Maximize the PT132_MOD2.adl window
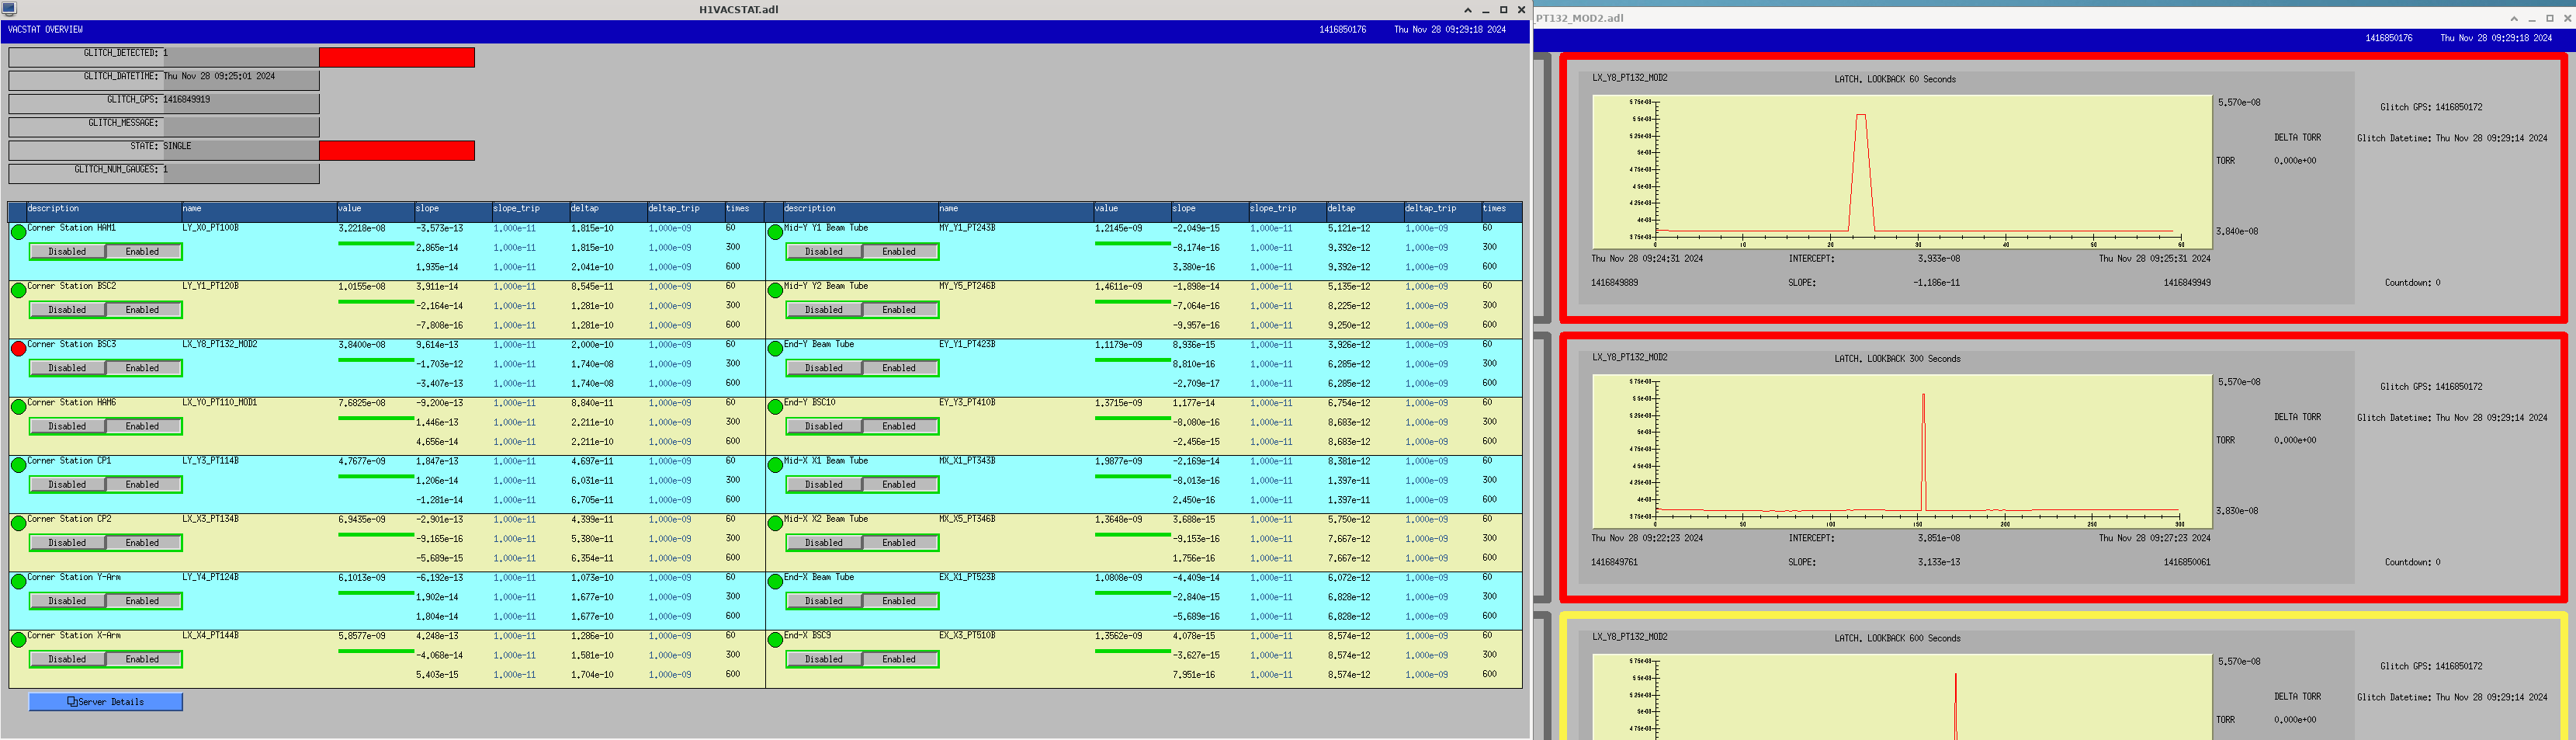 click(2550, 18)
